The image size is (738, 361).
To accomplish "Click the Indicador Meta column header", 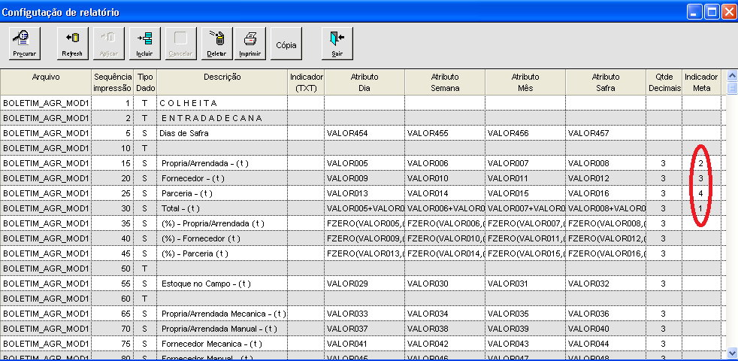I will (x=701, y=83).
